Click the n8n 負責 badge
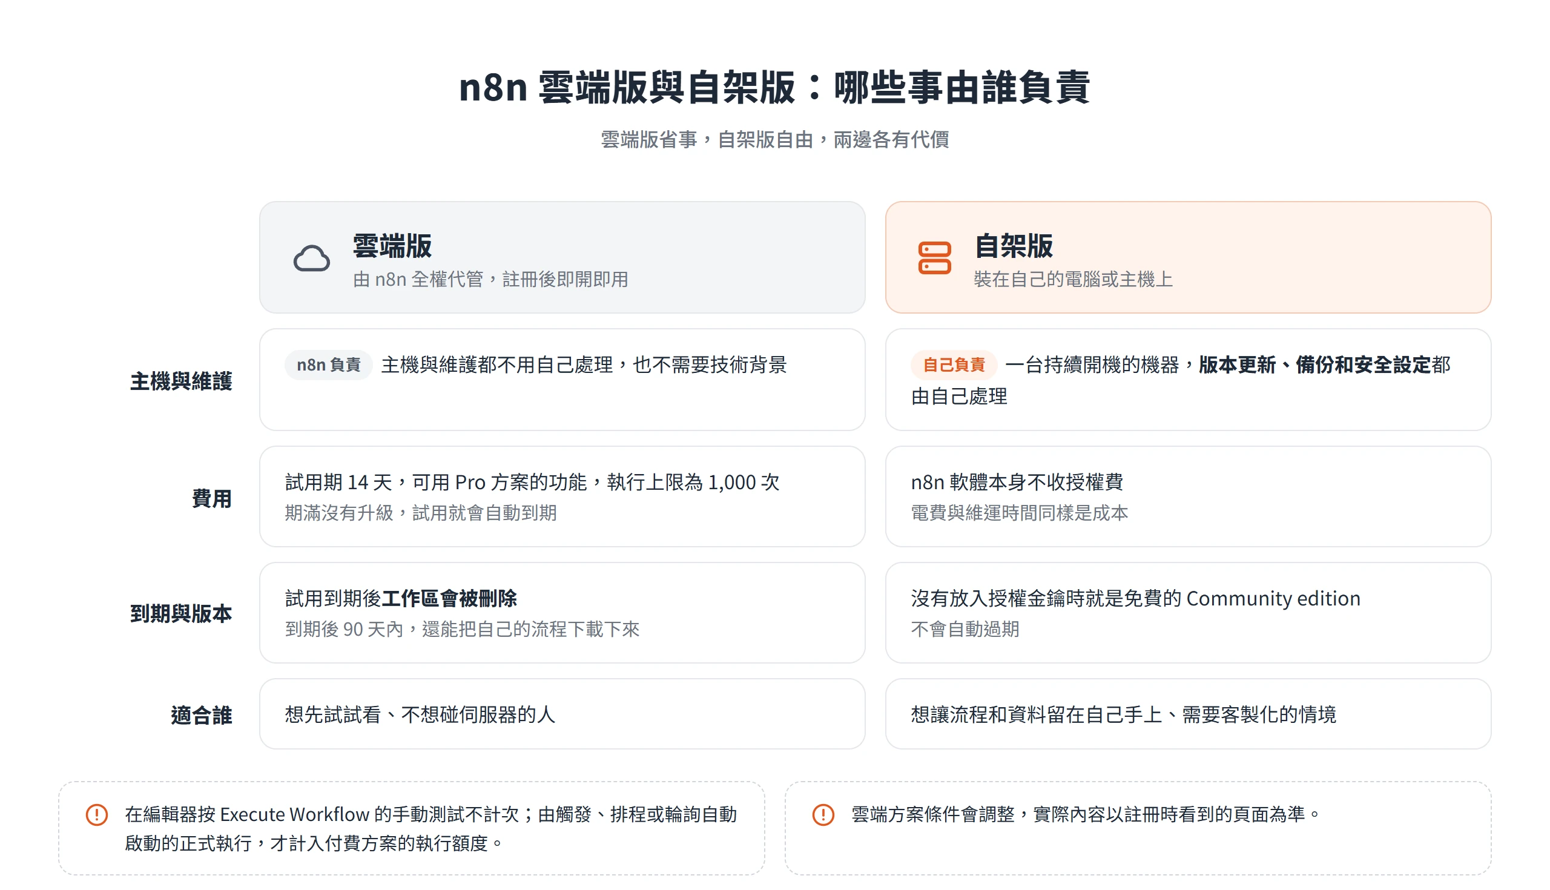Screen dimensions: 1550x890 328,365
